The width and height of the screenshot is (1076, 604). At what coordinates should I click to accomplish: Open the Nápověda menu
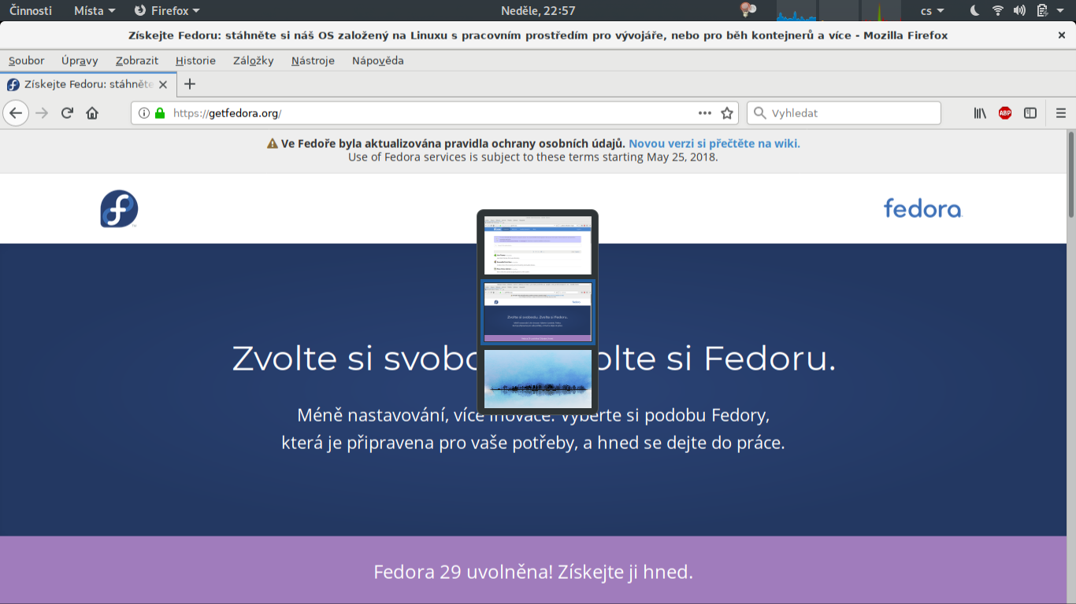(378, 61)
